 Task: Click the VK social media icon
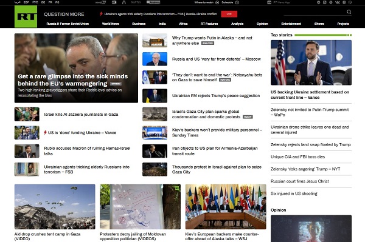pos(337,2)
